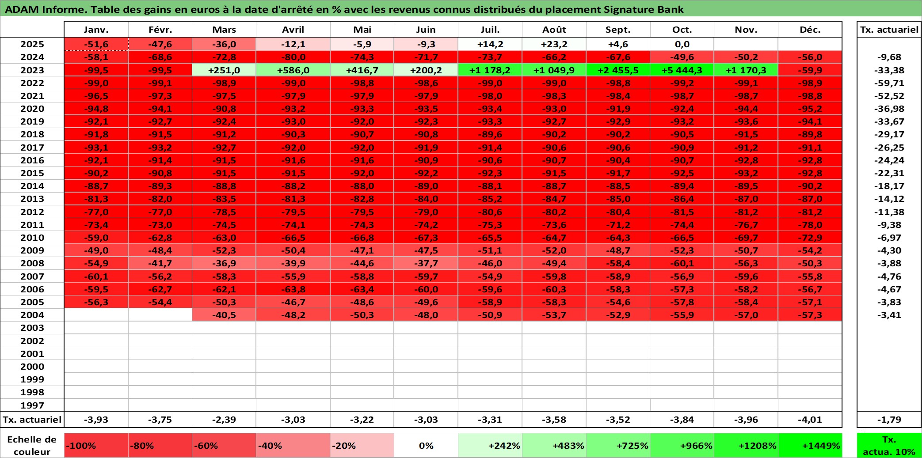Select the 2025 Sept. cell +4,6
This screenshot has width=922, height=458.
coord(618,44)
